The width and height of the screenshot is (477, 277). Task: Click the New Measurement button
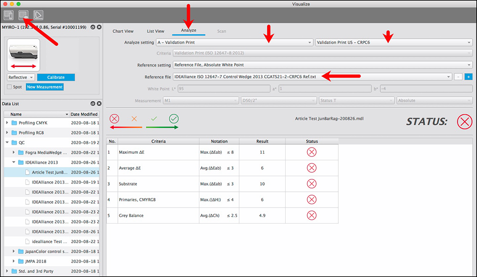coord(44,87)
